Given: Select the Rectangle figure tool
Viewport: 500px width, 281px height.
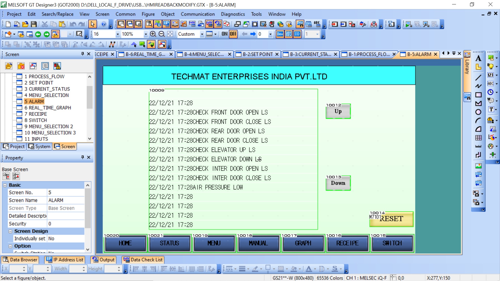Looking at the screenshot, I should pyautogui.click(x=478, y=95).
